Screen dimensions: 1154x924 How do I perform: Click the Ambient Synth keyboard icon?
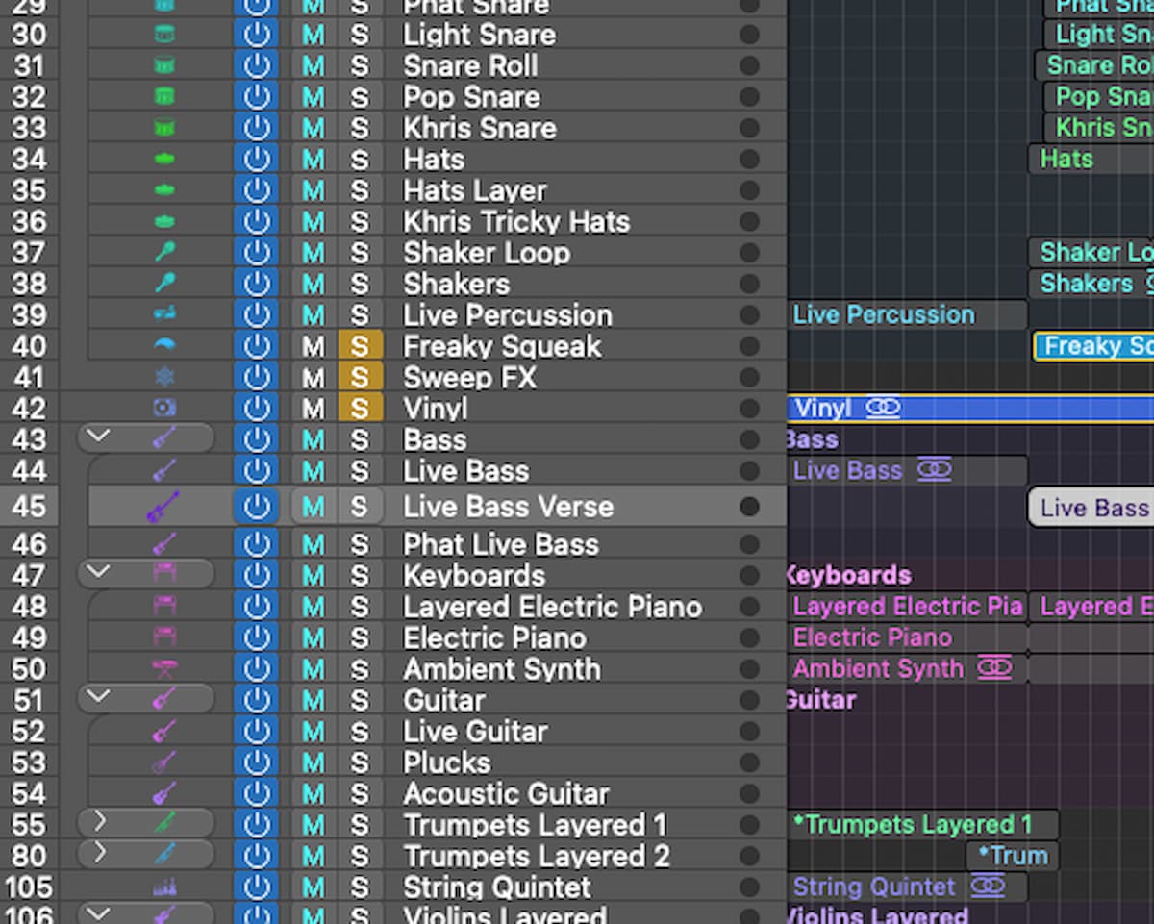click(164, 669)
